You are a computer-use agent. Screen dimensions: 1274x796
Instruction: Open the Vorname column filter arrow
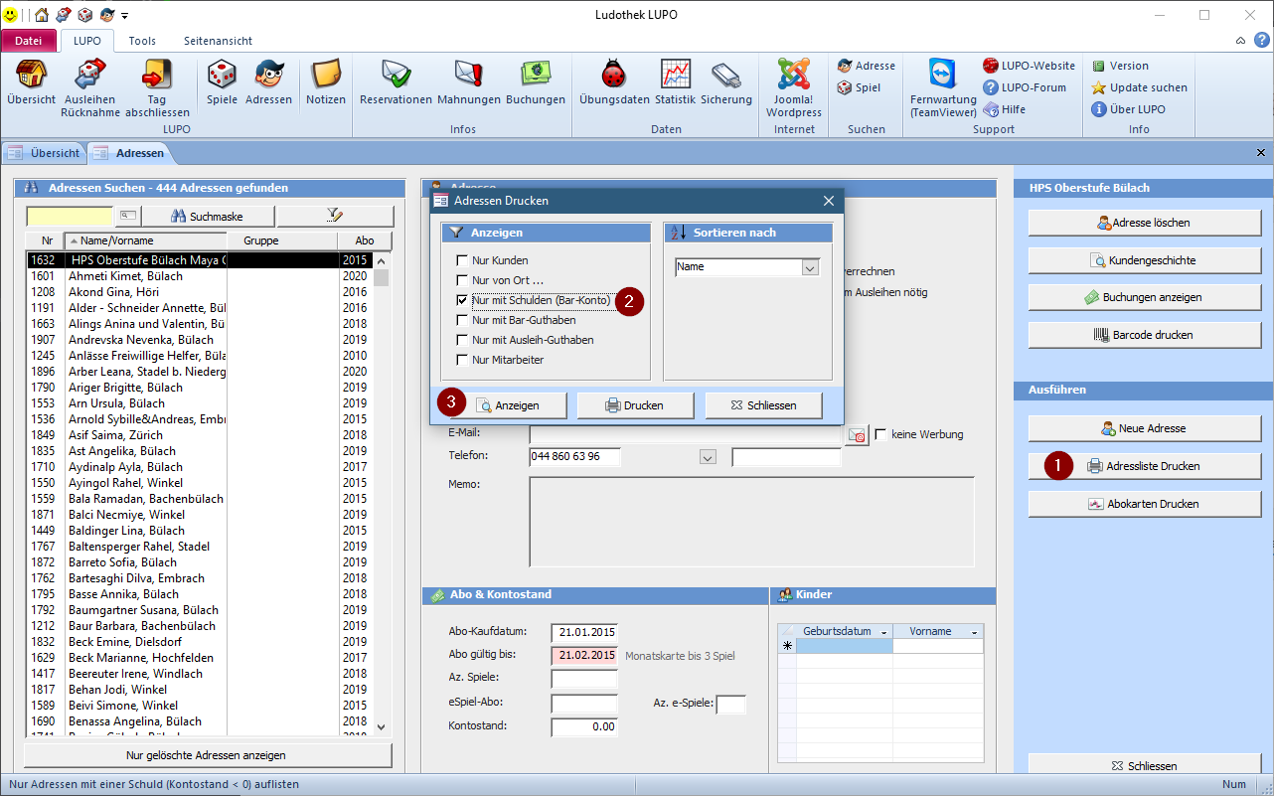click(x=974, y=632)
